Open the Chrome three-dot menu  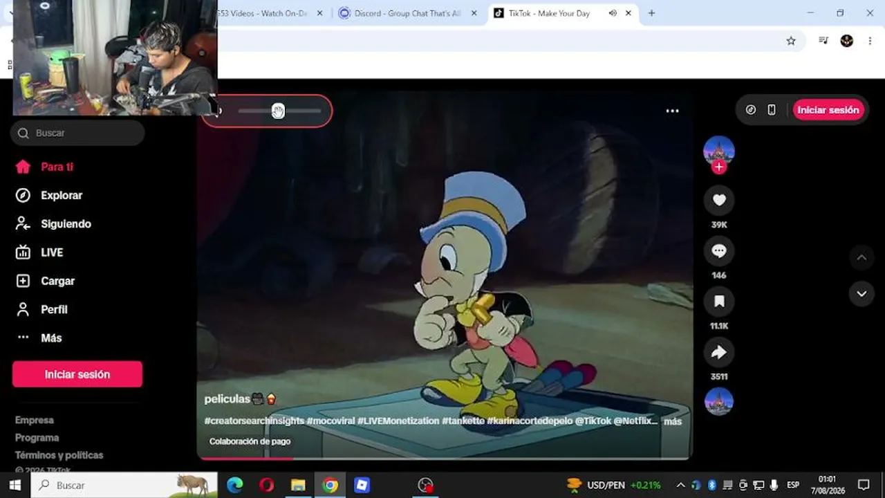click(x=870, y=41)
